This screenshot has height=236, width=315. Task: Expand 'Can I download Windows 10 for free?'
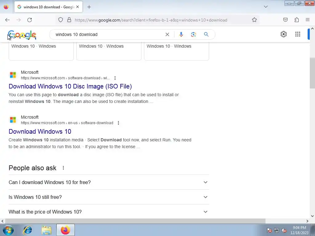109,182
